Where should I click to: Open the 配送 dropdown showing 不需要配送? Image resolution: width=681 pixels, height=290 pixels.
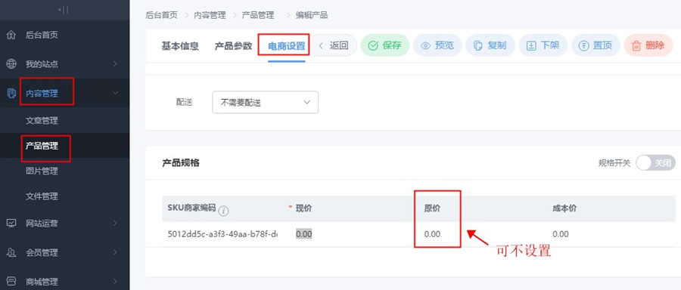click(x=265, y=102)
